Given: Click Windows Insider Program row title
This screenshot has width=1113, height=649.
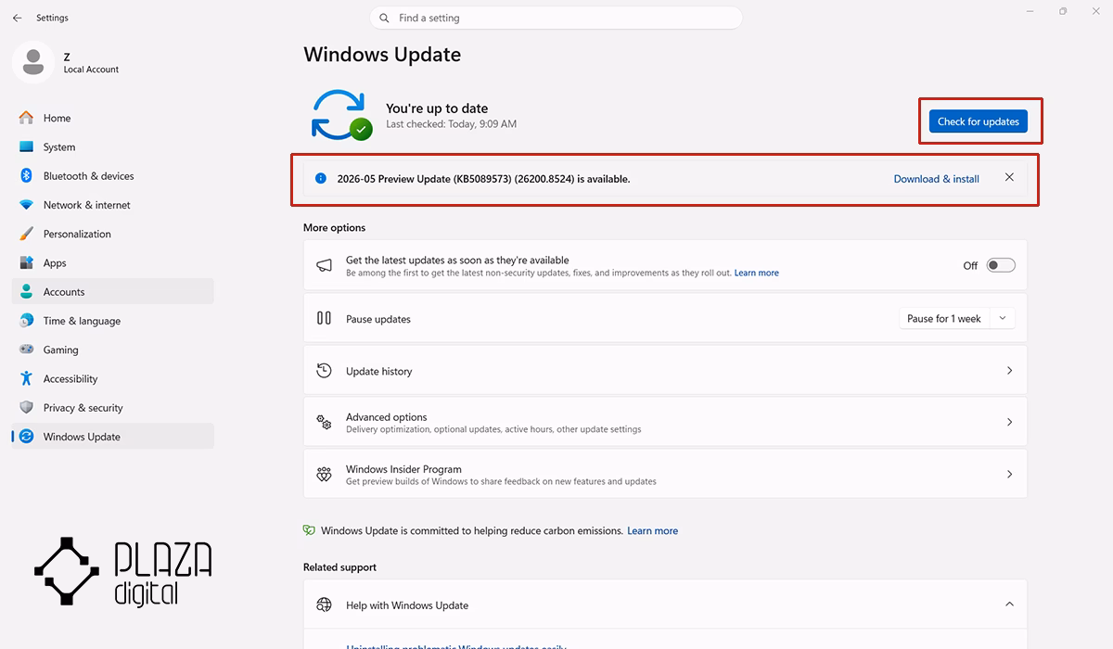Looking at the screenshot, I should pyautogui.click(x=403, y=469).
